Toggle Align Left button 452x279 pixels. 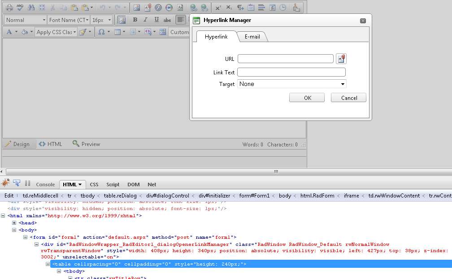point(180,20)
